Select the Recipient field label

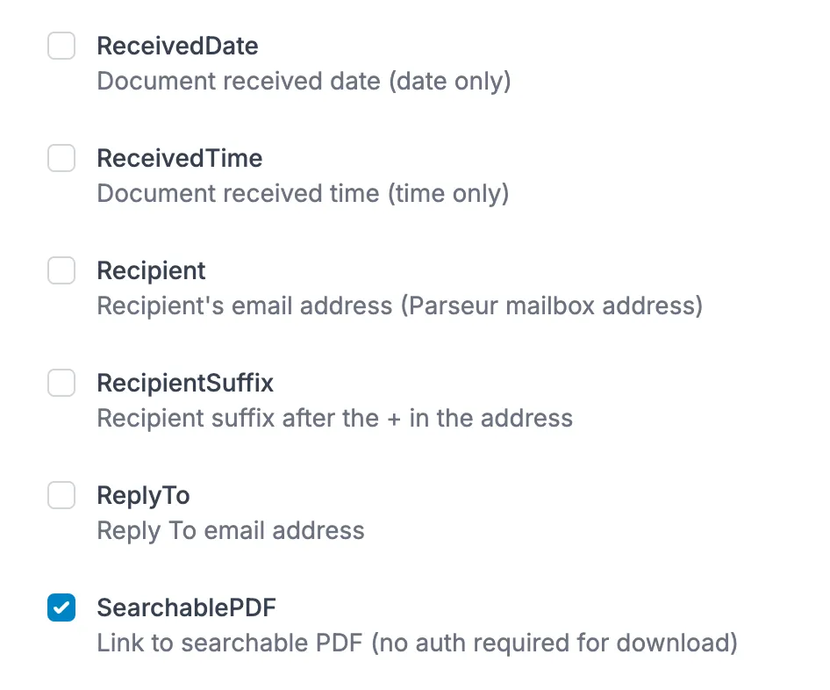tap(151, 270)
